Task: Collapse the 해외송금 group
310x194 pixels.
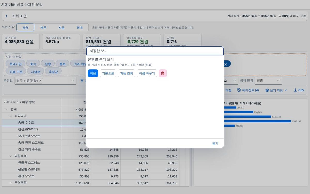Action: [x=11, y=116]
